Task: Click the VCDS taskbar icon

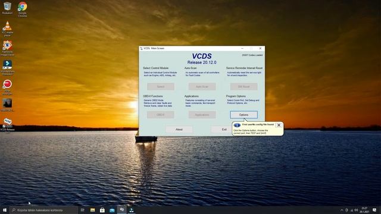Action: (121, 210)
